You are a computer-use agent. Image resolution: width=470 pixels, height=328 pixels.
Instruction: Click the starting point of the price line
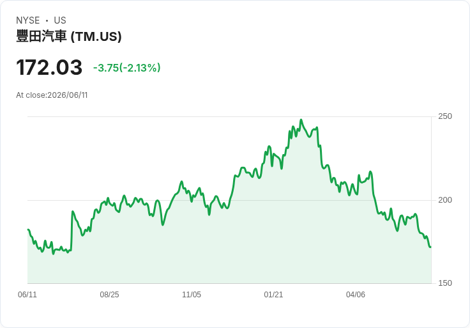coord(28,230)
